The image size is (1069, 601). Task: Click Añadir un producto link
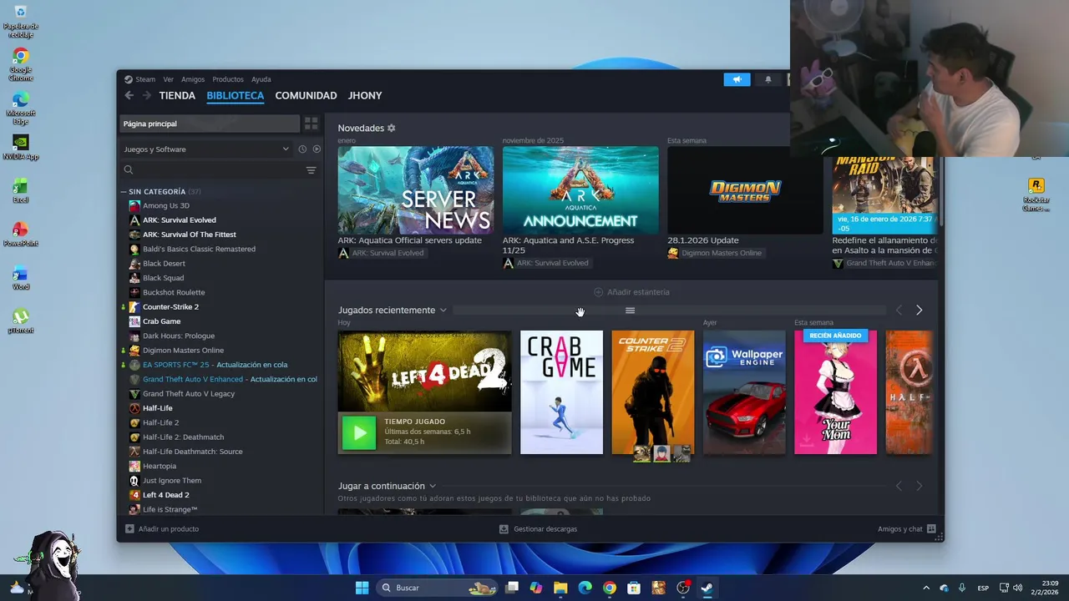click(x=168, y=529)
